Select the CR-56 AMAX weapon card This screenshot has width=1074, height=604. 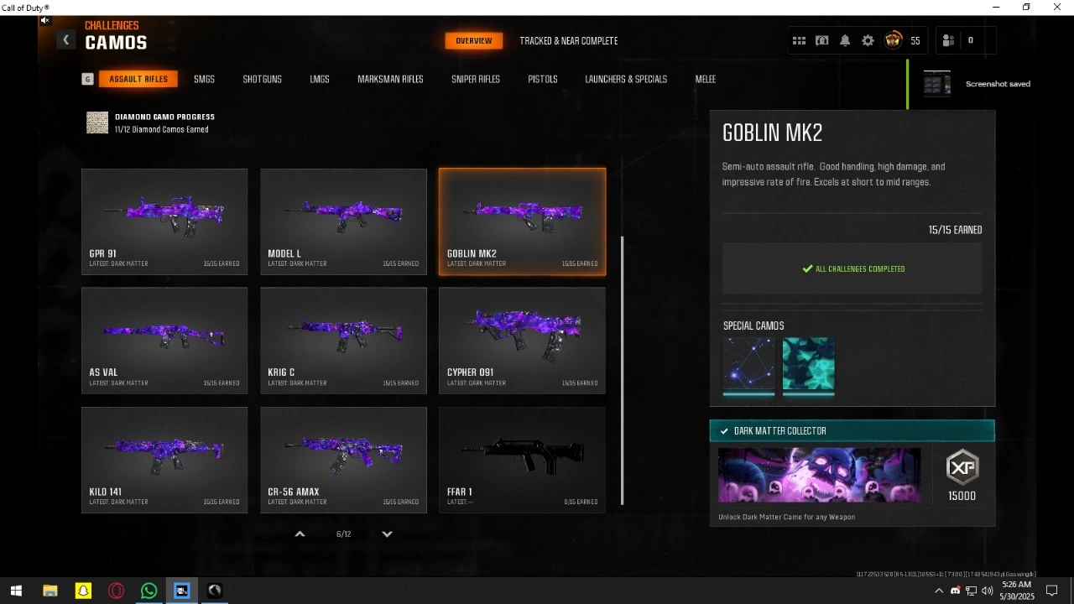point(343,460)
